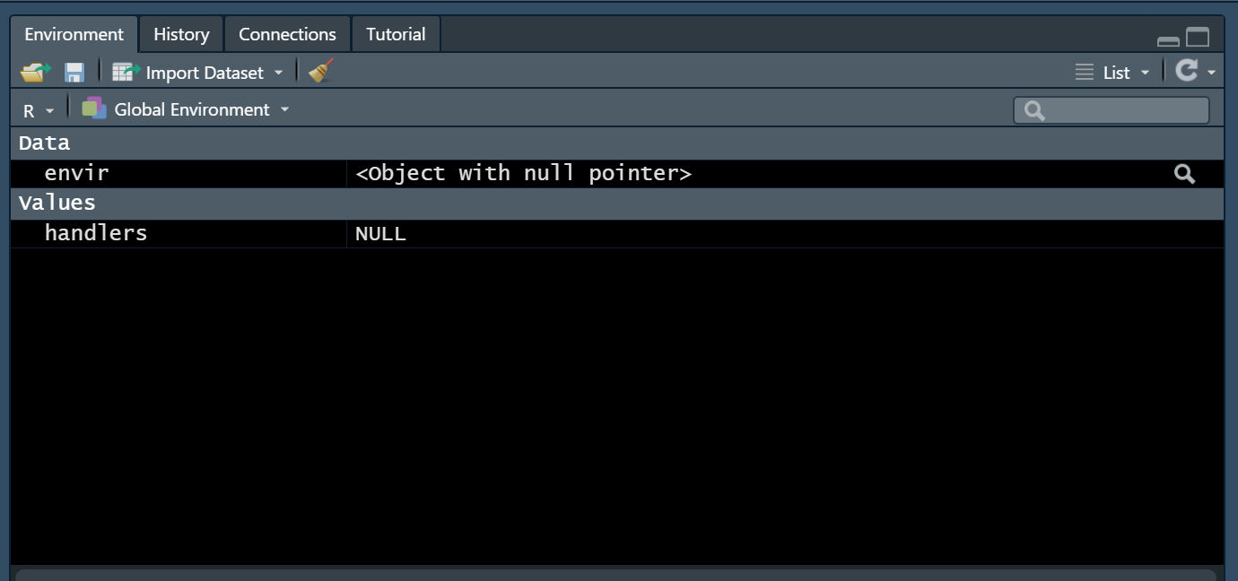The image size is (1238, 581).
Task: Open the Connections tab
Action: point(287,33)
